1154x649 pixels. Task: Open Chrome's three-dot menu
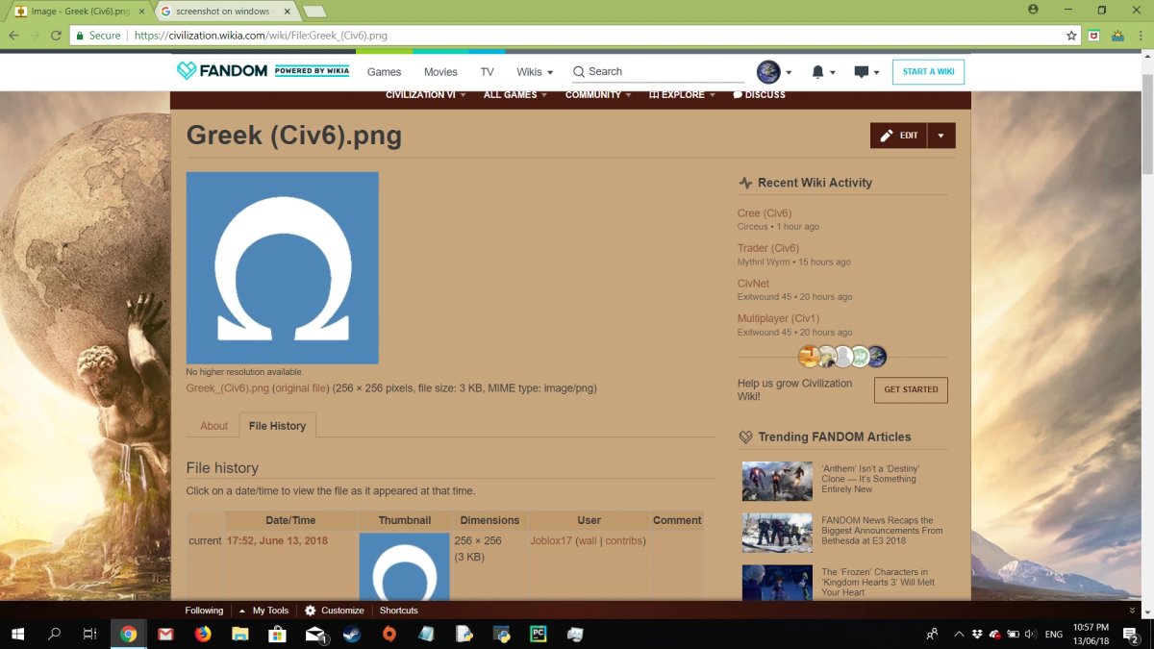coord(1141,36)
